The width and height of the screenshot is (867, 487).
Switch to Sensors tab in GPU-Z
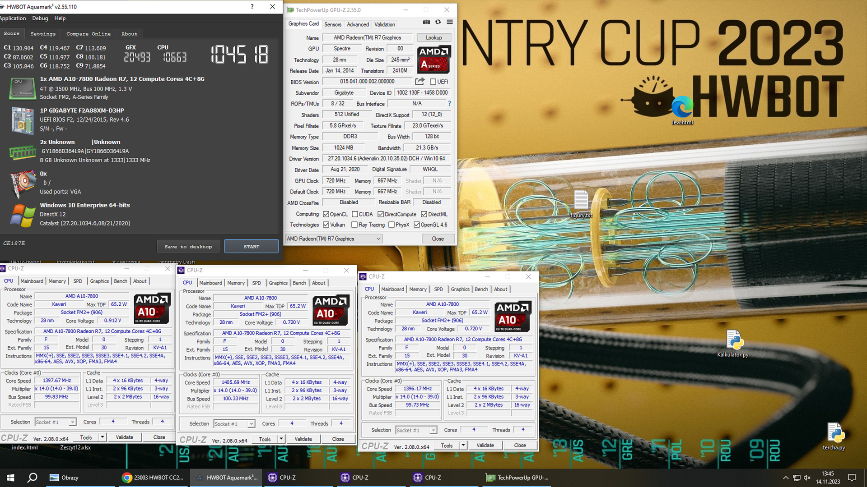coord(333,24)
